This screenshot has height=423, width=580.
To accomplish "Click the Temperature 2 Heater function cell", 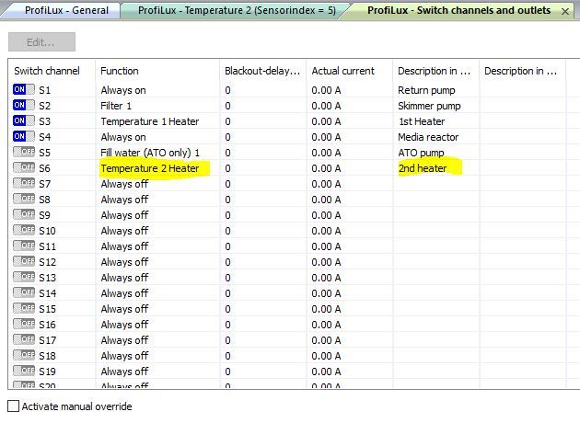I will (150, 168).
